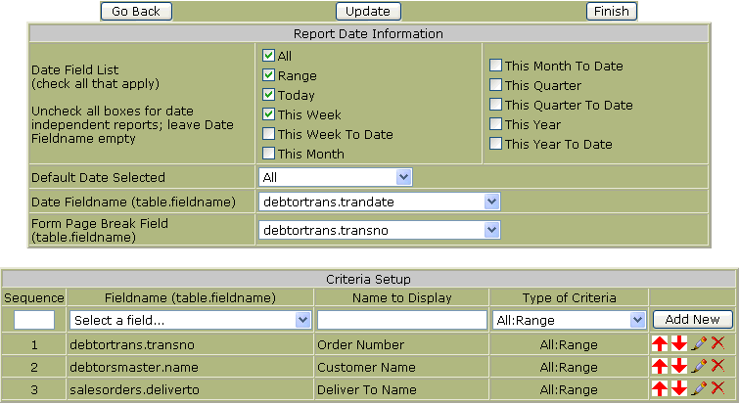Click the Go Back button
This screenshot has width=739, height=404.
click(136, 12)
